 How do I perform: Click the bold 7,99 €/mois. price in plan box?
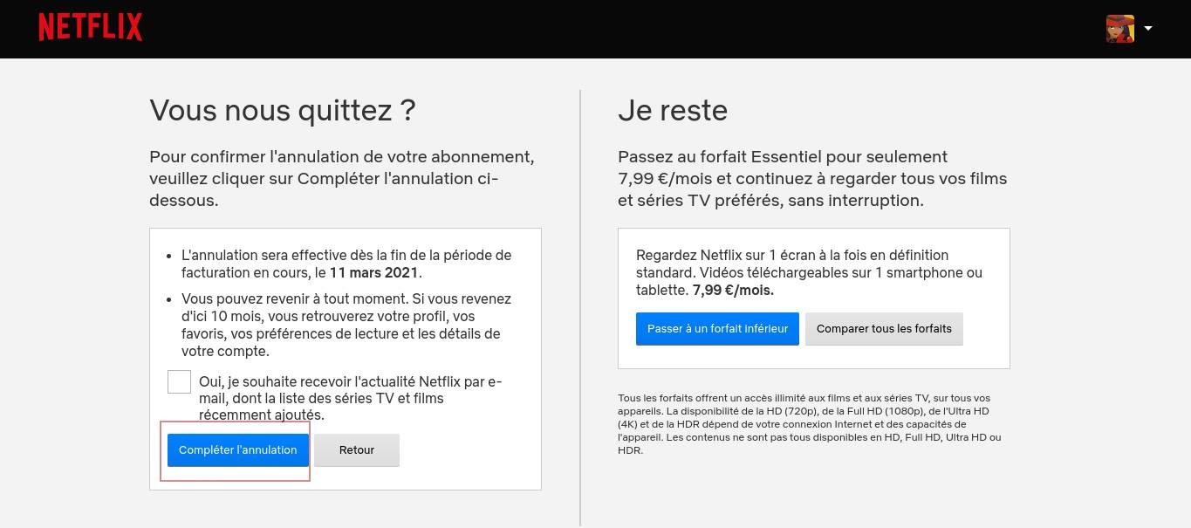point(733,290)
